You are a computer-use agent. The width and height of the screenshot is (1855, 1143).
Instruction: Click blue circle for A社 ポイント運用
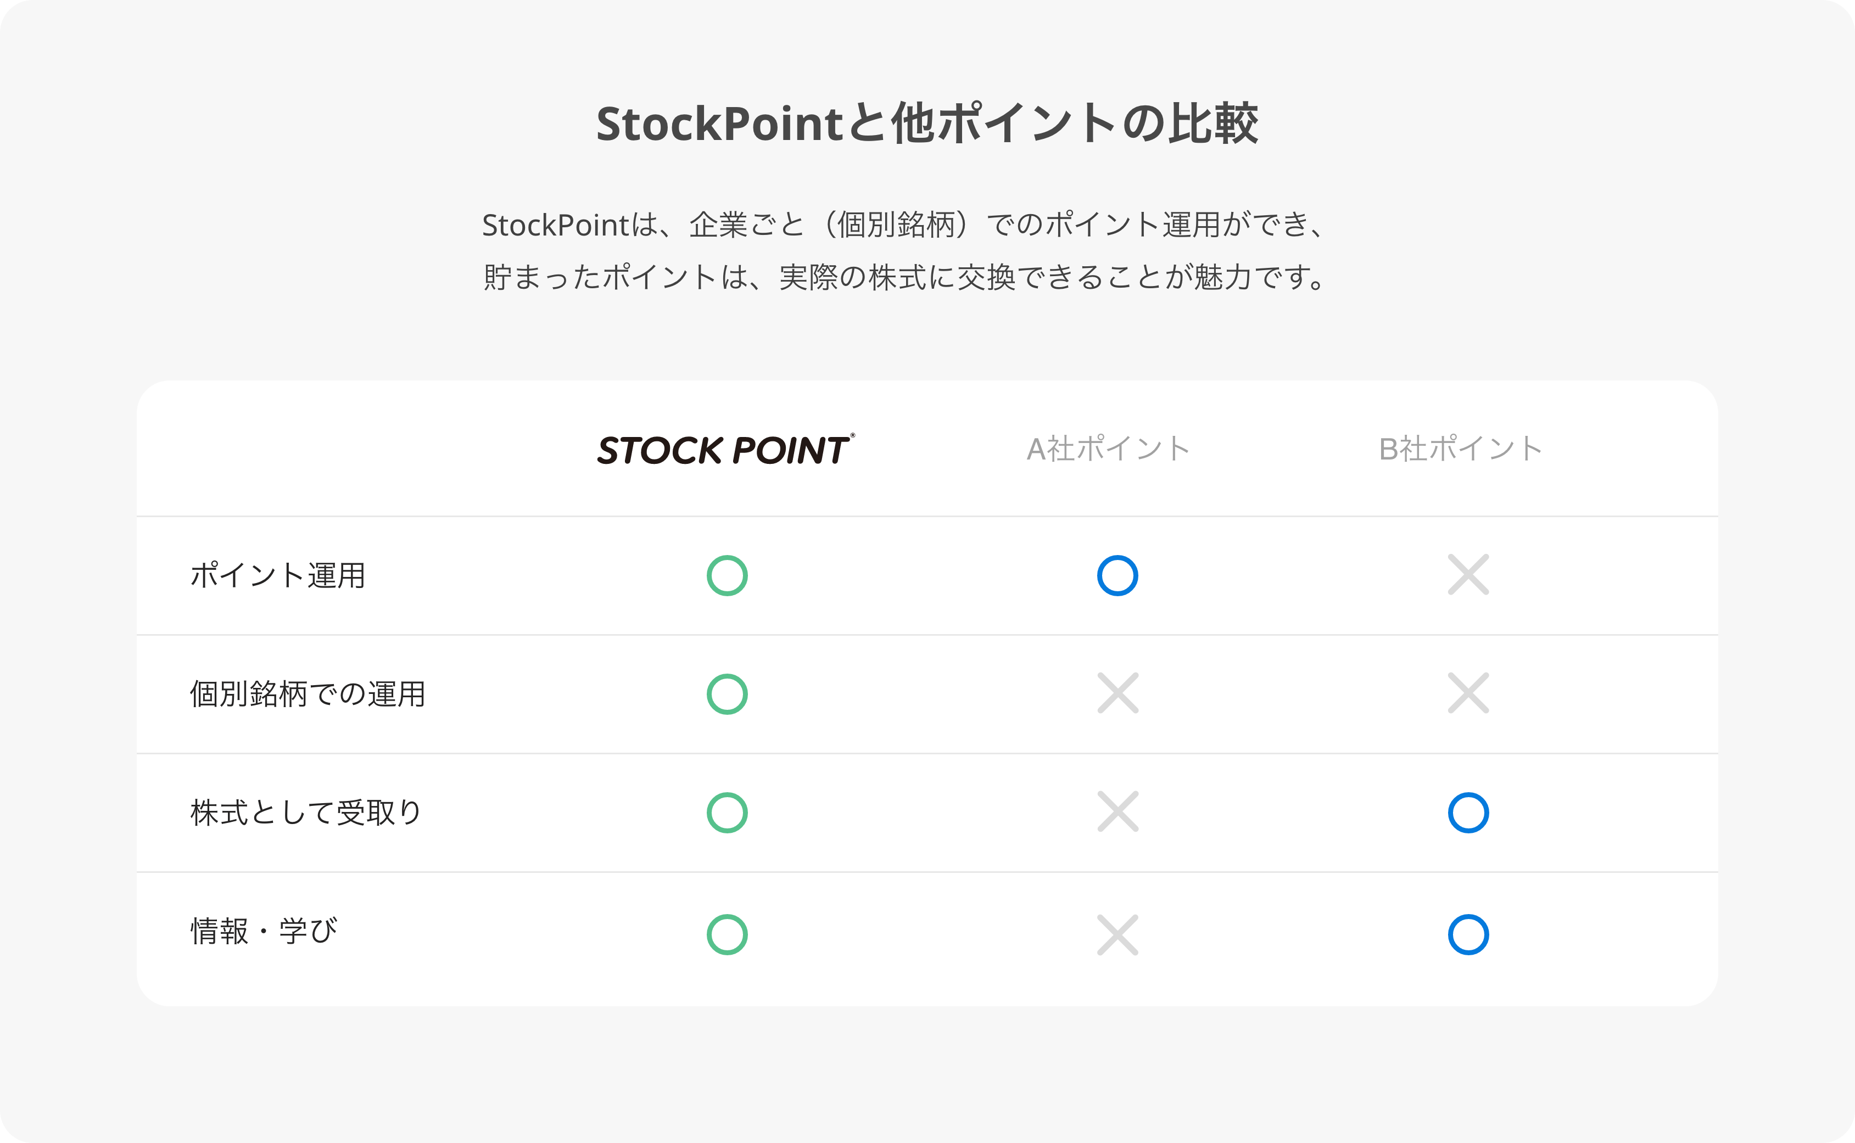coord(1117,575)
